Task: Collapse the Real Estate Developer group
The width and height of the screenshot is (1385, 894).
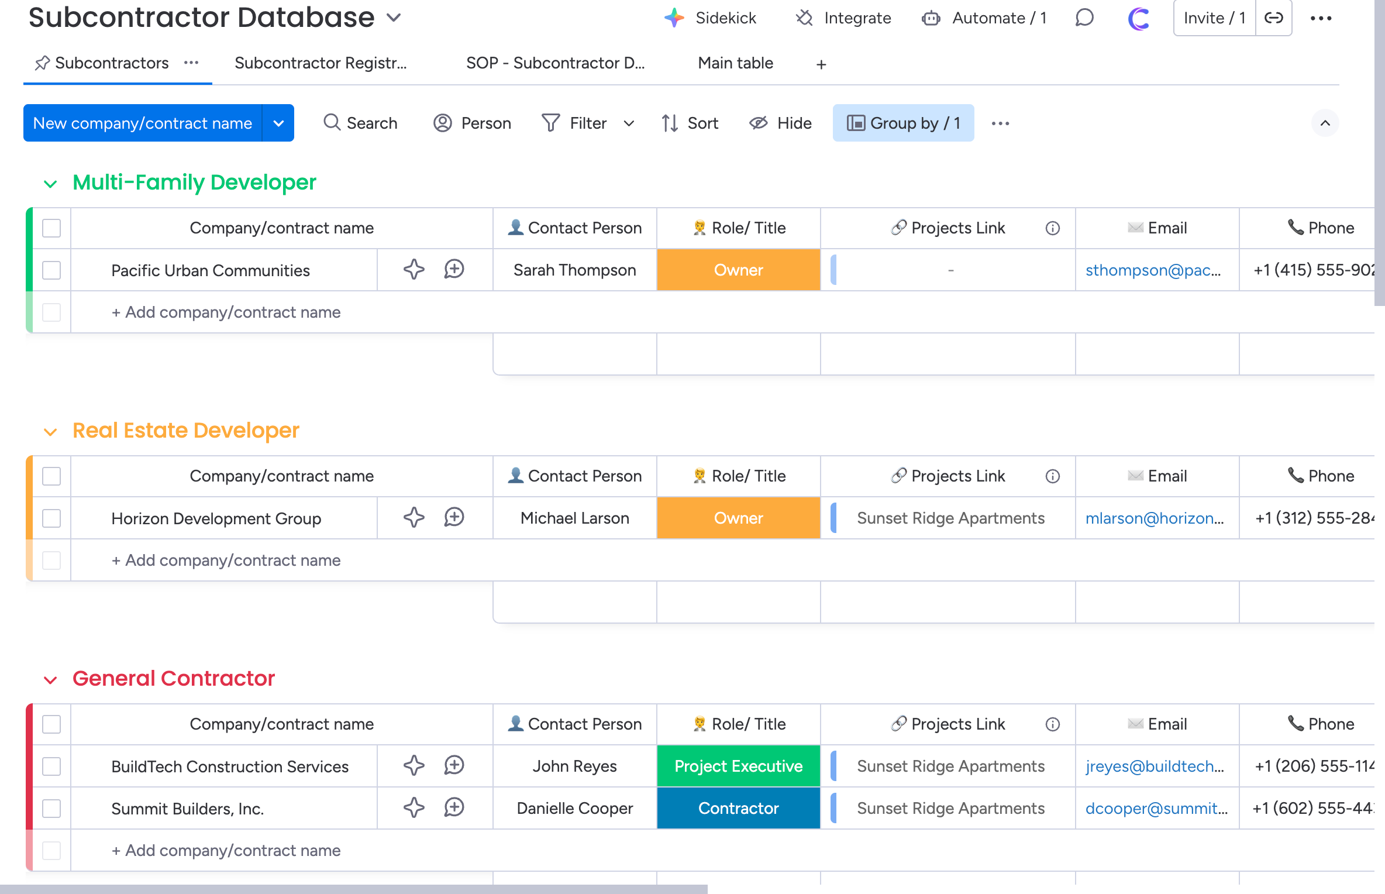Action: tap(50, 432)
